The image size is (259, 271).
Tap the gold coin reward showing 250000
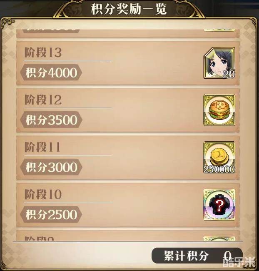219,158
